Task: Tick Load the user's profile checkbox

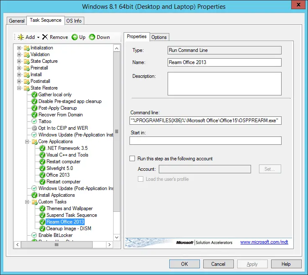Action: click(x=140, y=179)
